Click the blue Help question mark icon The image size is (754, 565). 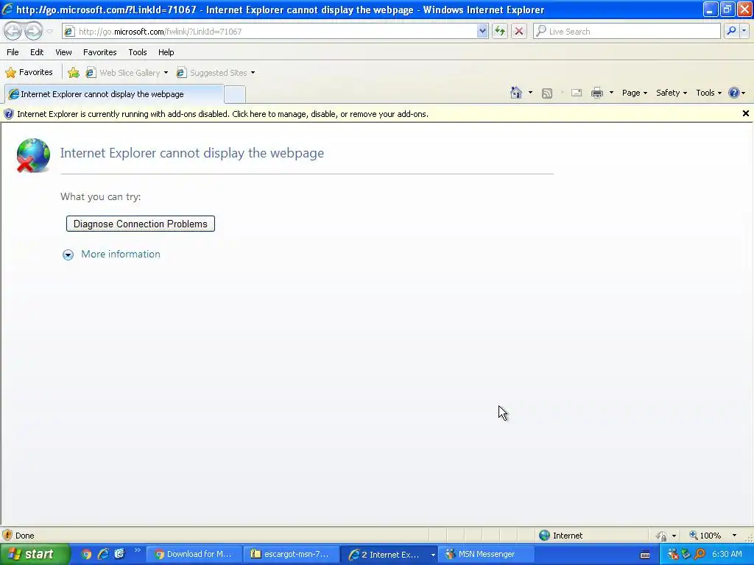coord(734,93)
